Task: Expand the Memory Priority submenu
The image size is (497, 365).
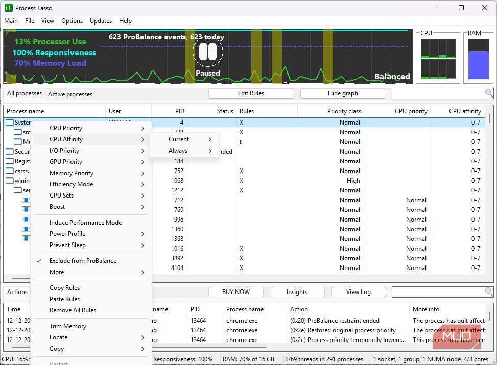Action: (x=91, y=173)
